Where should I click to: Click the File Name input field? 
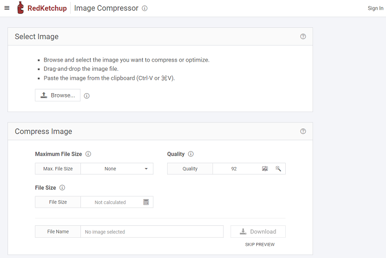pos(152,232)
